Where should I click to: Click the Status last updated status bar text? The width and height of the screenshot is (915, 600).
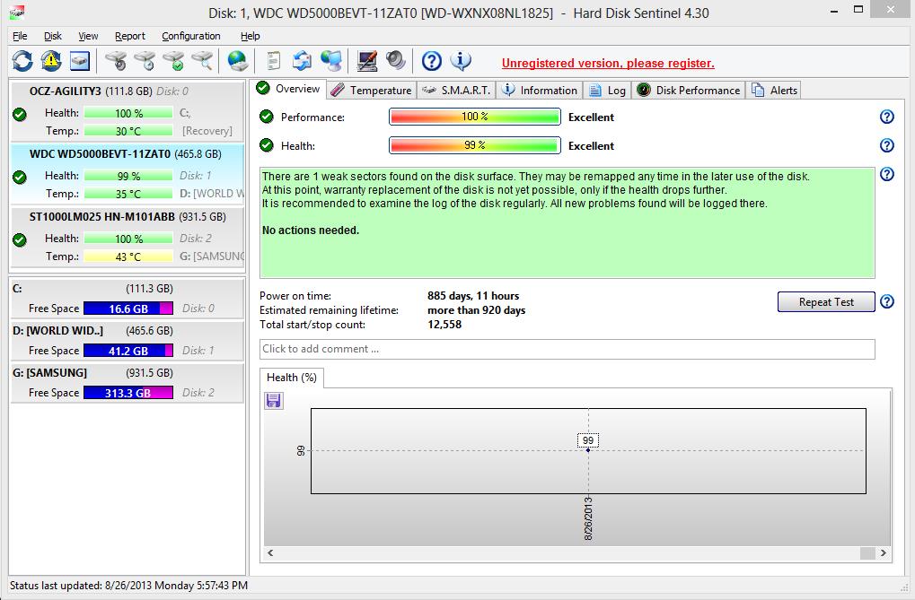pos(128,585)
